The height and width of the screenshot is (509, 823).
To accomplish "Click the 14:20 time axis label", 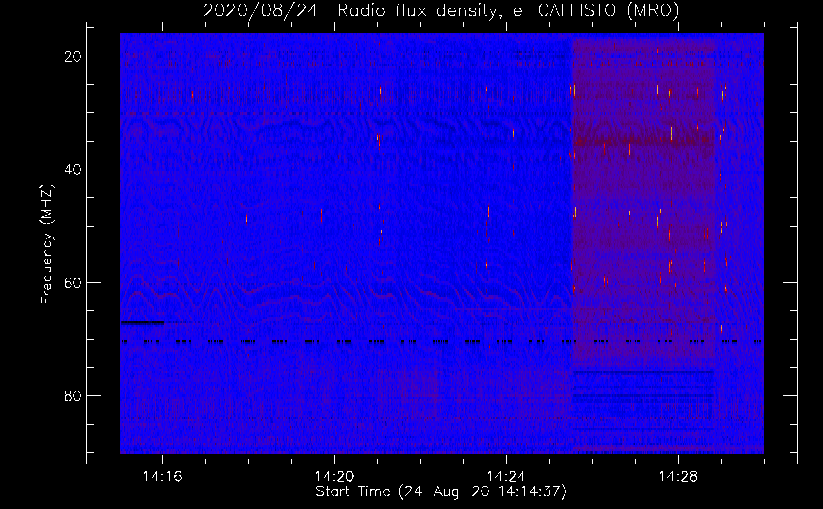I will 334,477.
